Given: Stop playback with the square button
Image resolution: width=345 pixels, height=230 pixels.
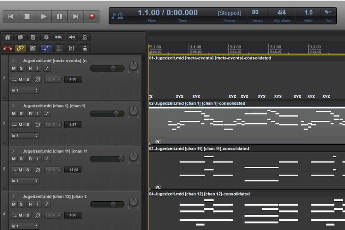Looking at the screenshot, I should click(27, 16).
